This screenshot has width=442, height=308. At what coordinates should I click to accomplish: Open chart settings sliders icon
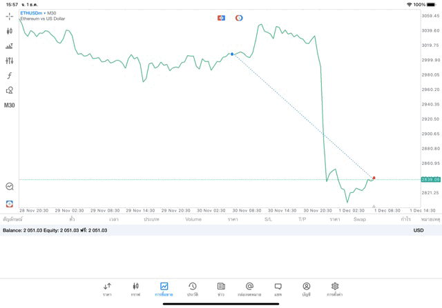(9, 61)
